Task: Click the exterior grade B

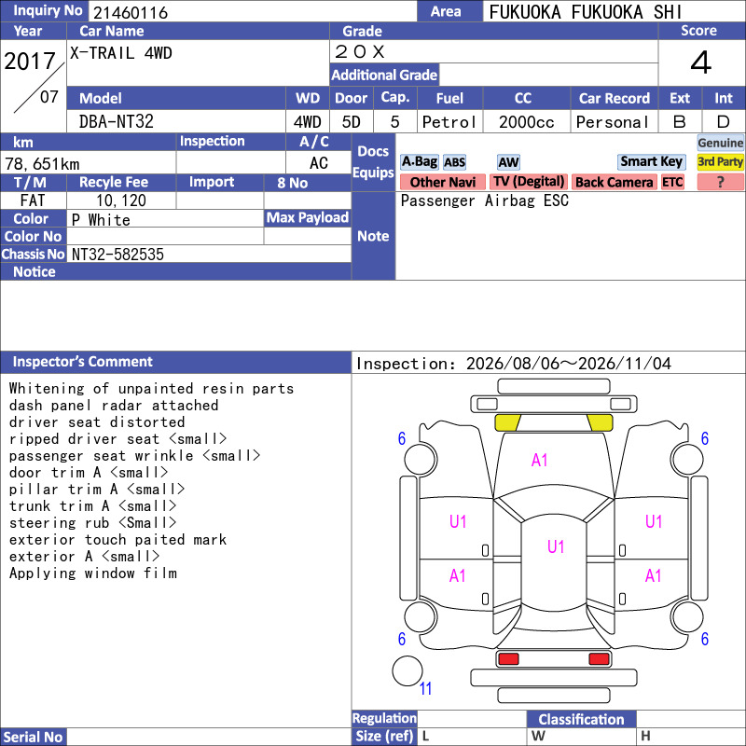Action: pos(680,122)
